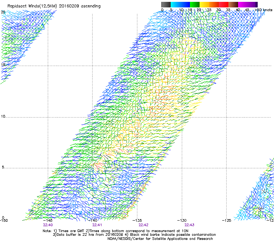The height and width of the screenshot is (241, 274).
Task: Click the green 15-20 knots color segment
Action: point(195,4)
